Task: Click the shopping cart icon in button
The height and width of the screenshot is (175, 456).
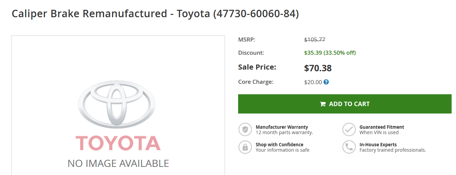Action: [323, 104]
